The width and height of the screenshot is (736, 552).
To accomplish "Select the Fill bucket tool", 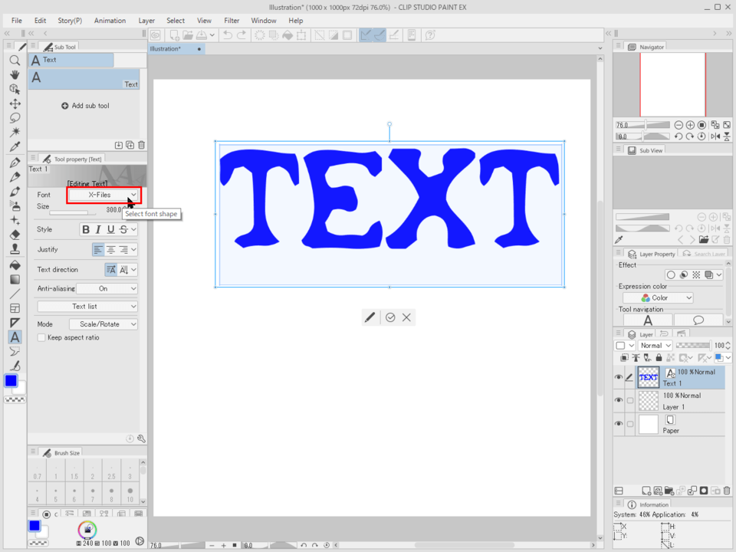I will (x=15, y=265).
